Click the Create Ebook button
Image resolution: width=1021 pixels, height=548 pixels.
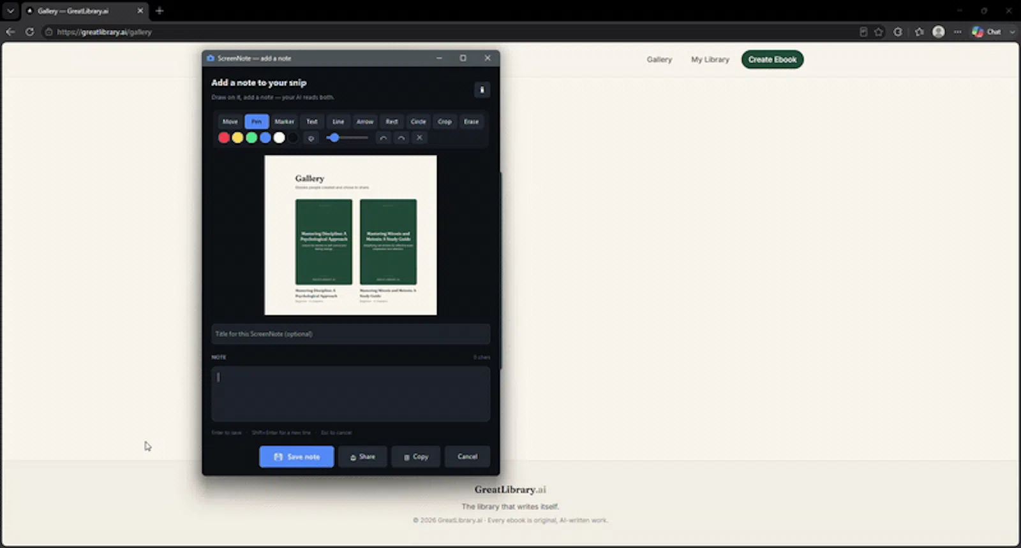(x=772, y=59)
